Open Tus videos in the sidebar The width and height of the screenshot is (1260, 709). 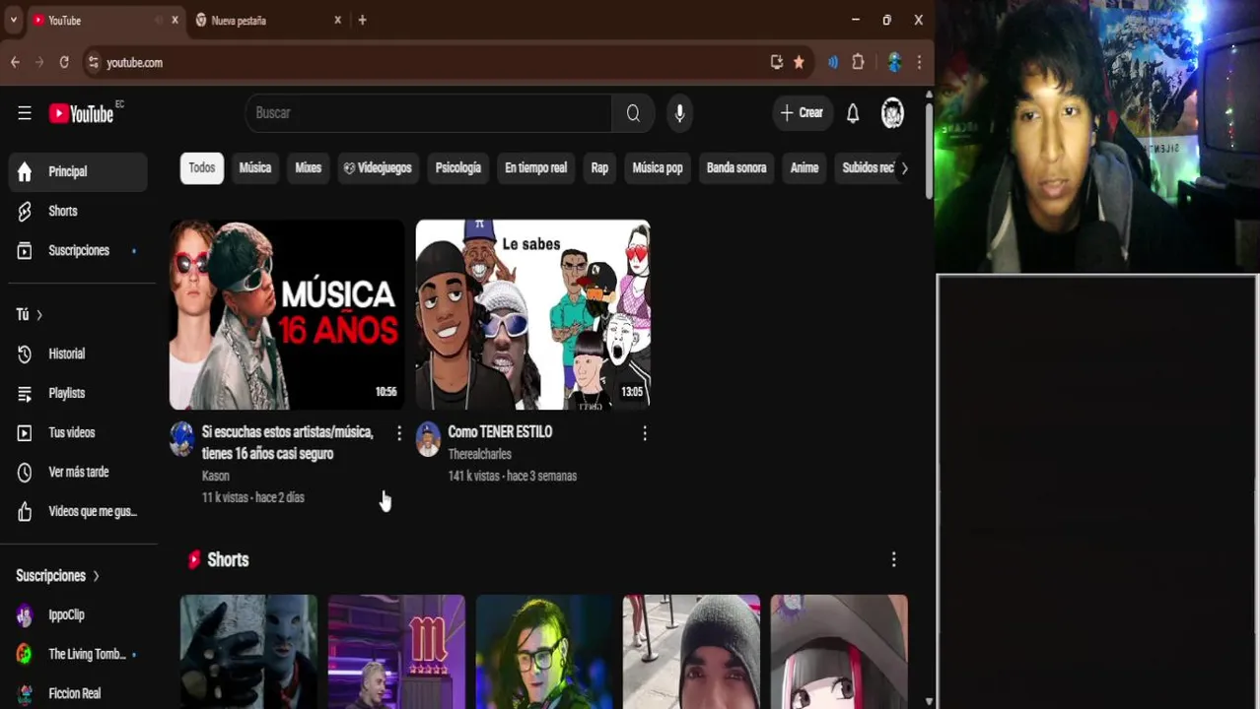coord(78,432)
